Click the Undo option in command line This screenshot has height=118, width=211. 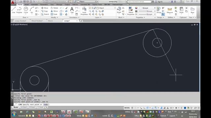click(46, 105)
